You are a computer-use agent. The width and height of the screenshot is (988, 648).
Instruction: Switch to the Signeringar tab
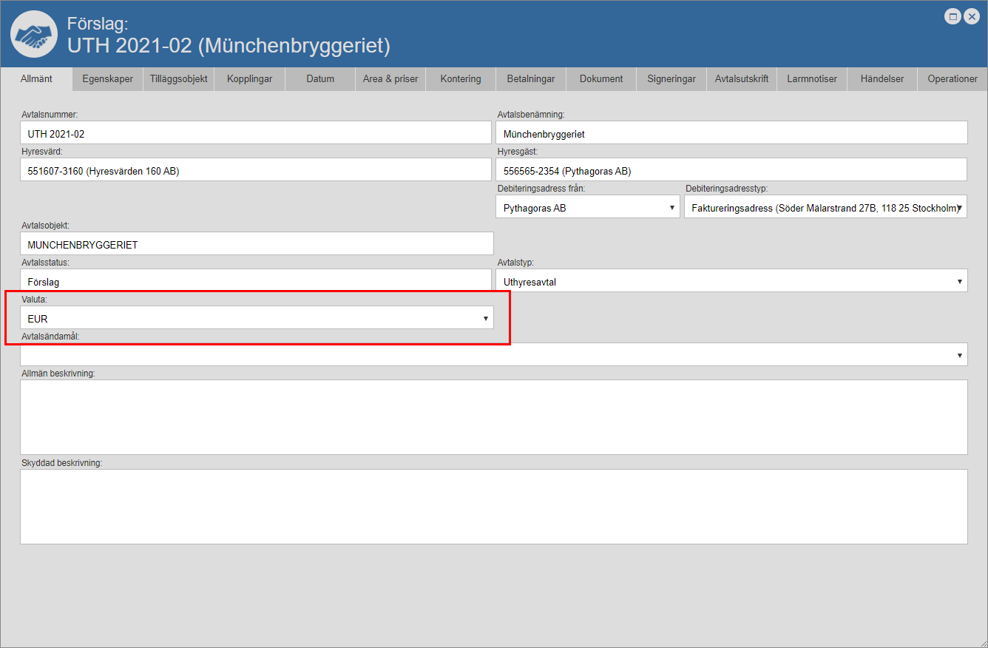(671, 78)
